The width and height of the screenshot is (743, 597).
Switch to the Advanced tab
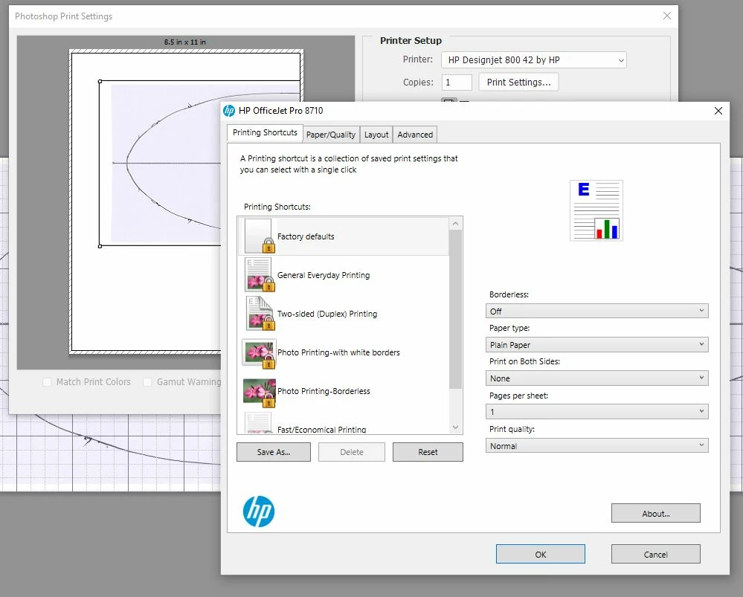415,135
